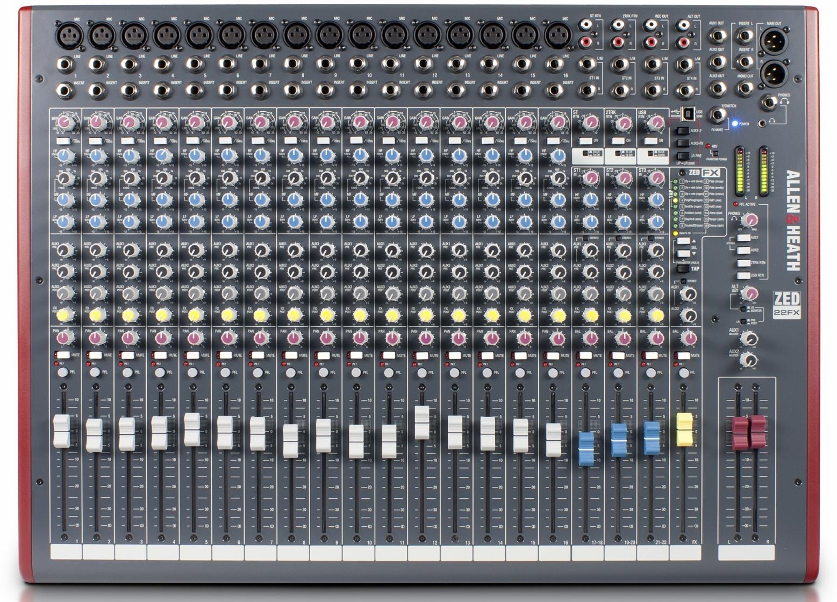The image size is (837, 602).
Task: Click the USB type-B port
Action: (x=688, y=114)
